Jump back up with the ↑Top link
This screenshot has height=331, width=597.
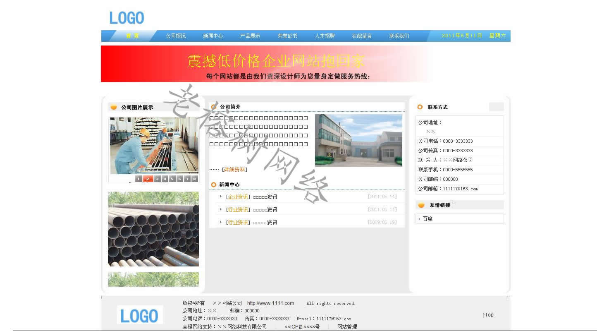coord(488,315)
